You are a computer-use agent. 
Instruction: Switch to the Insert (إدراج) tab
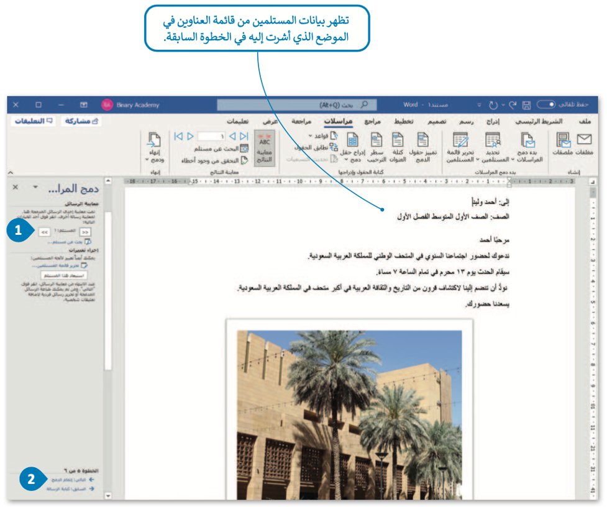[x=493, y=121]
